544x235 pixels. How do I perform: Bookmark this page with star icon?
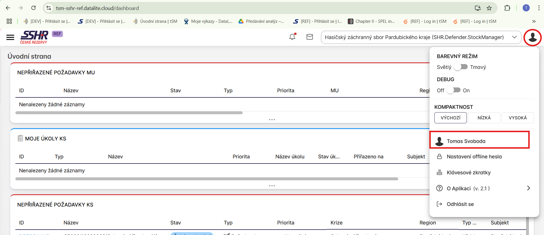coord(489,8)
